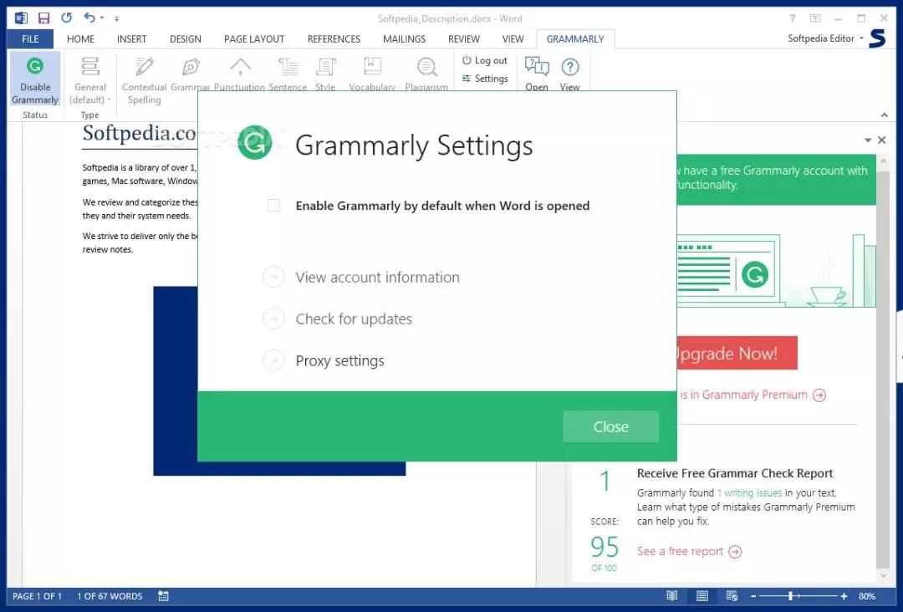This screenshot has width=903, height=612.
Task: Click the Undo arrow icon
Action: coord(89,18)
